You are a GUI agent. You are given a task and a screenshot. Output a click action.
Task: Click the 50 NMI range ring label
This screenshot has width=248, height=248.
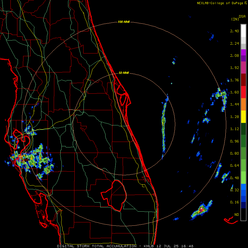124,73
